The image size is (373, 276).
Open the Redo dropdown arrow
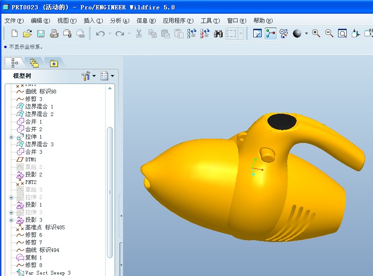[x=129, y=33]
